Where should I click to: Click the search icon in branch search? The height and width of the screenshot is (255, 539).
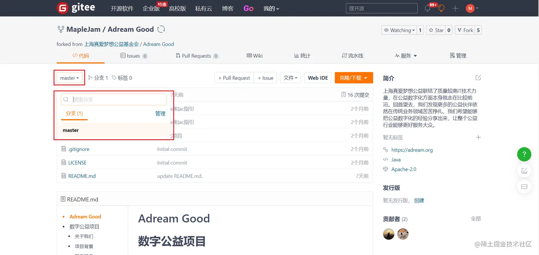pos(66,100)
